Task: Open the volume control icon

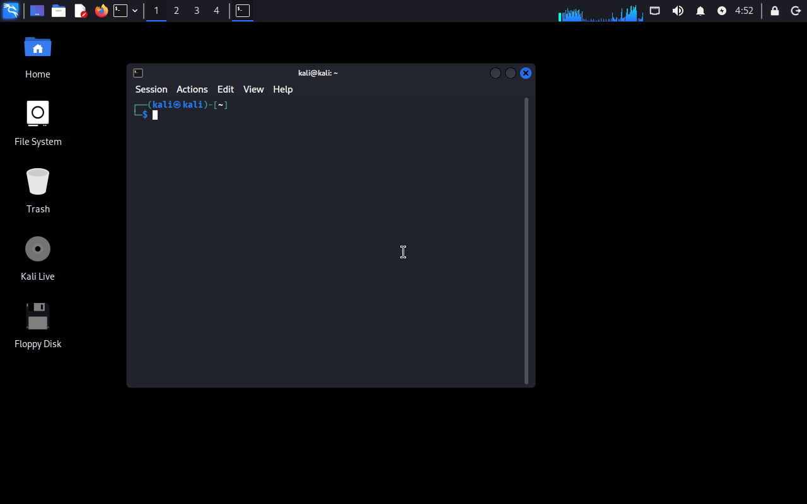Action: click(x=678, y=11)
